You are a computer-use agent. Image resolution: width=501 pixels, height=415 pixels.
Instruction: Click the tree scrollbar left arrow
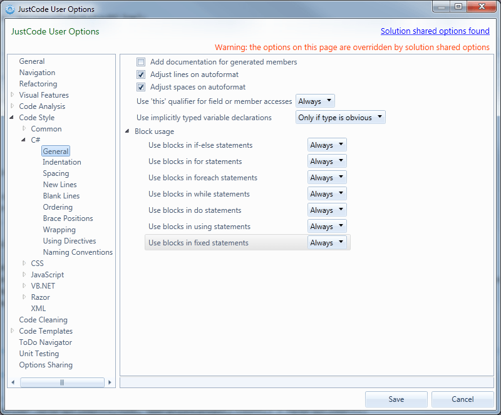click(x=13, y=382)
